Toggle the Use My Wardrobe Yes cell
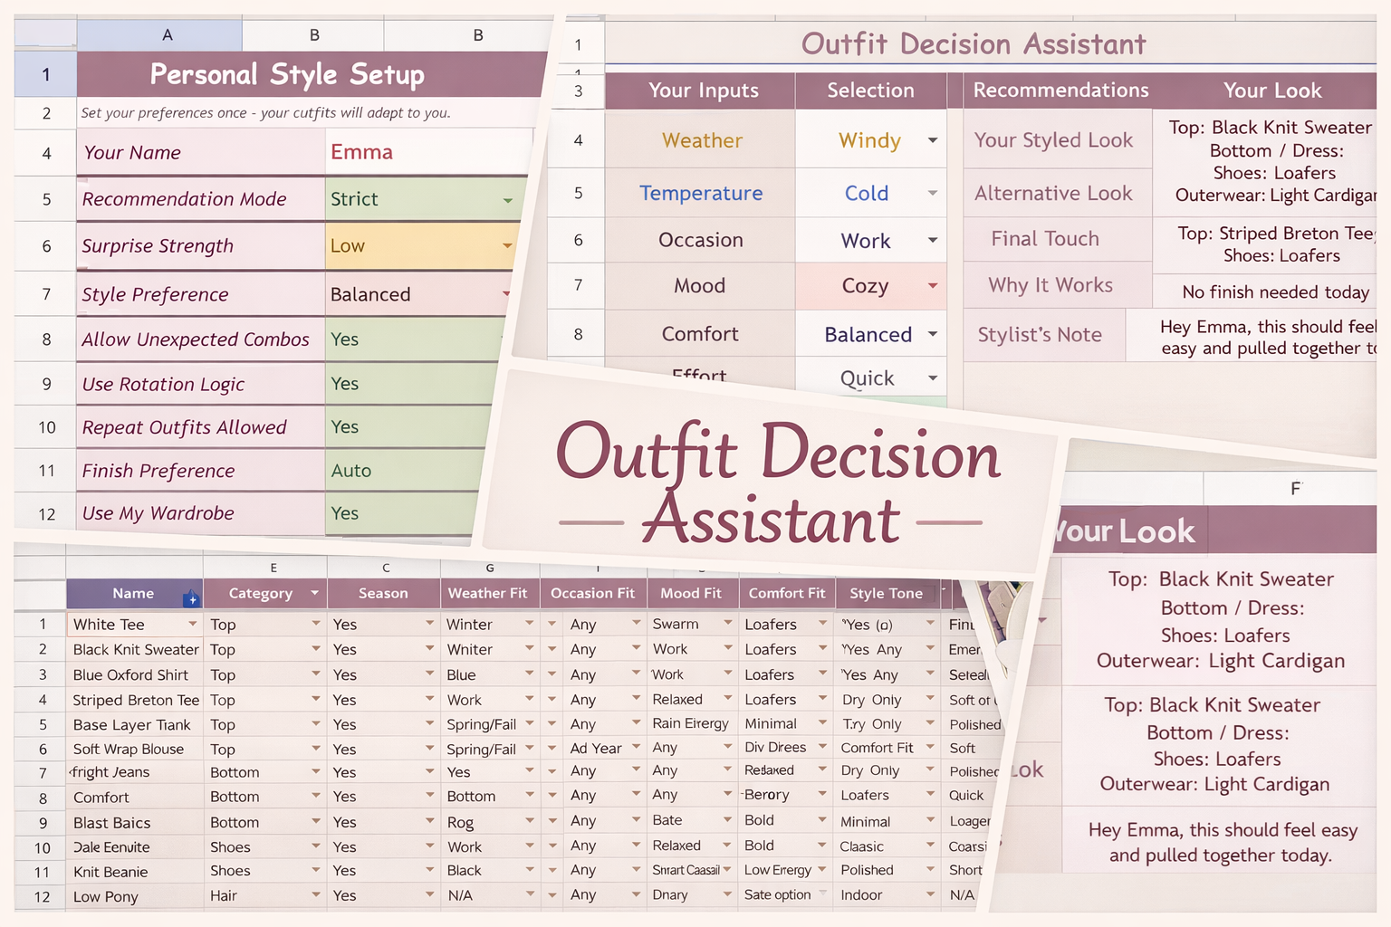The image size is (1391, 927). [398, 513]
